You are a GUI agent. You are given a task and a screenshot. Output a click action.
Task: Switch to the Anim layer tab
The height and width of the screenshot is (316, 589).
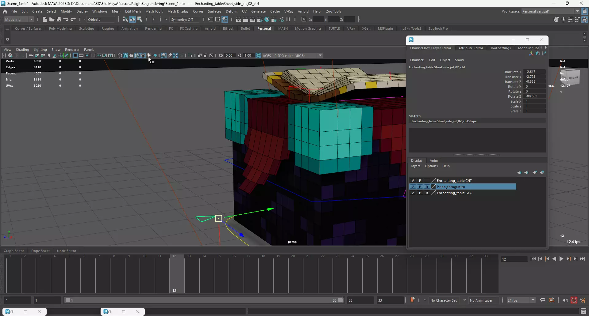pos(433,160)
